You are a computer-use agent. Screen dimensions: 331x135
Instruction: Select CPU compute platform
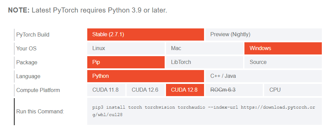click(x=293, y=90)
